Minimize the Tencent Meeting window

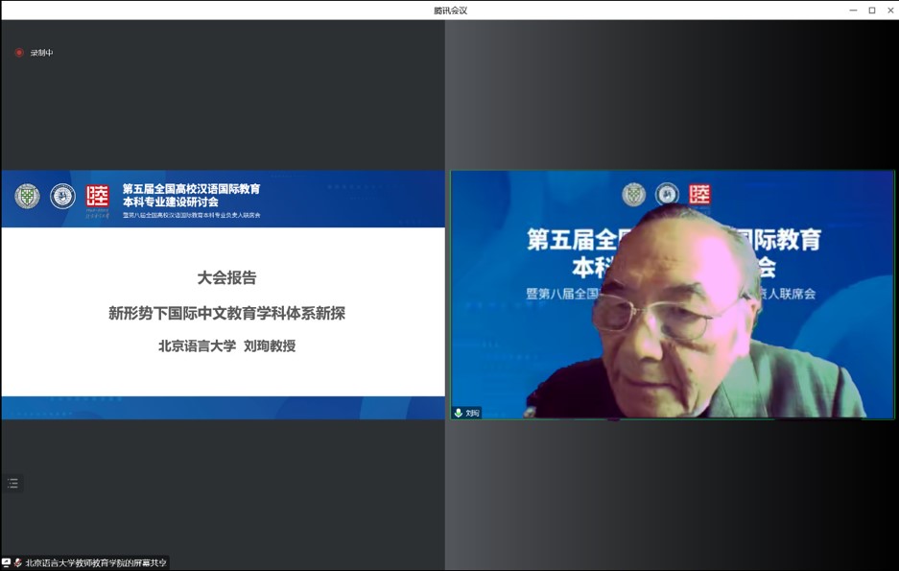coord(853,10)
